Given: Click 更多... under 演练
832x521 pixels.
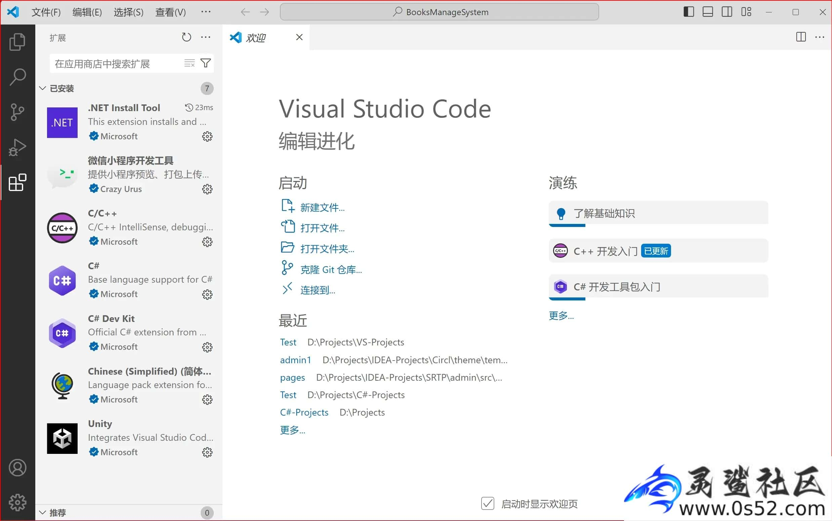Looking at the screenshot, I should [x=561, y=316].
